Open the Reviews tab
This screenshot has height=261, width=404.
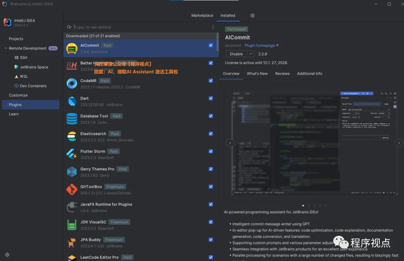click(x=282, y=73)
